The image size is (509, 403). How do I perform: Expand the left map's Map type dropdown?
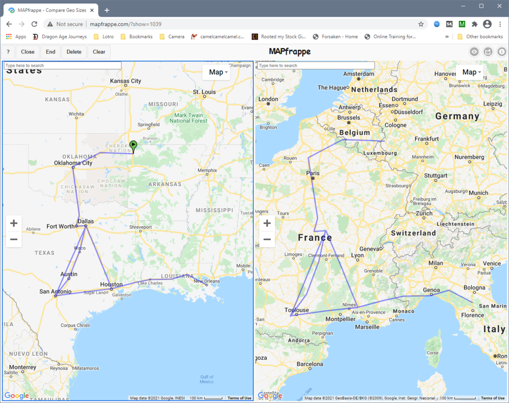click(218, 72)
